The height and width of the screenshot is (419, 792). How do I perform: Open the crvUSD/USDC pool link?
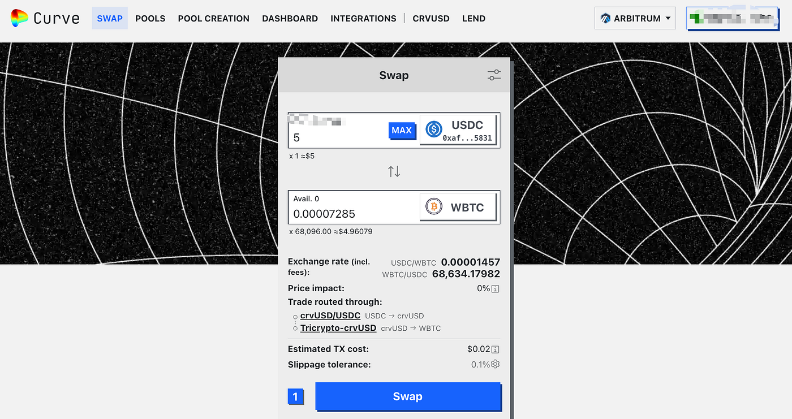click(331, 316)
